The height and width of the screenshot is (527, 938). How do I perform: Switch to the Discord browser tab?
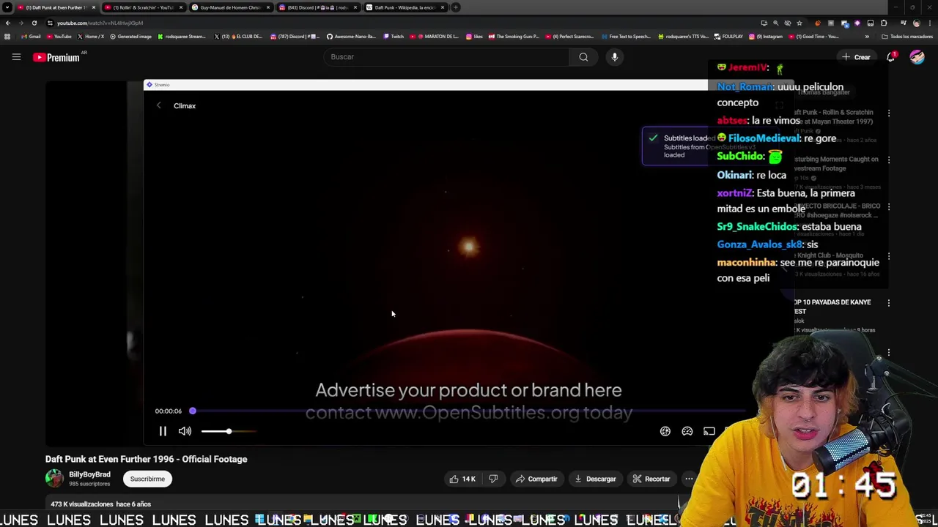[x=317, y=7]
